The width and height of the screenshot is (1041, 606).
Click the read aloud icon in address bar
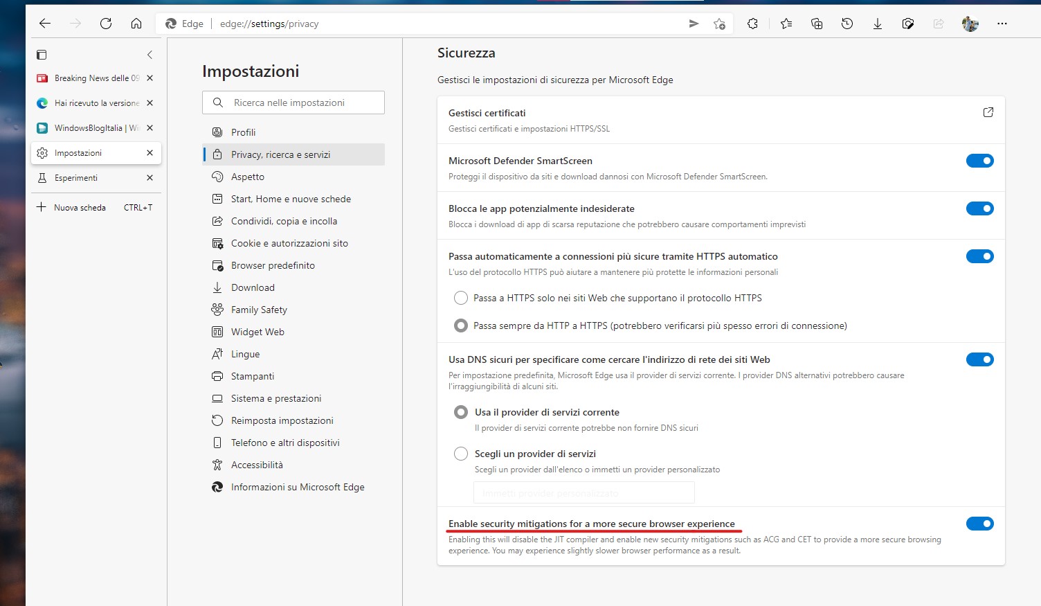click(694, 24)
